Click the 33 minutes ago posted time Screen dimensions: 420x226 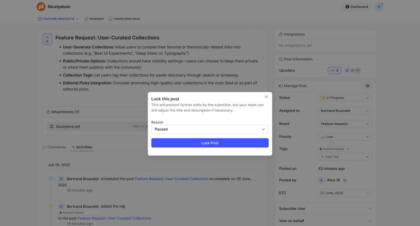click(x=331, y=169)
